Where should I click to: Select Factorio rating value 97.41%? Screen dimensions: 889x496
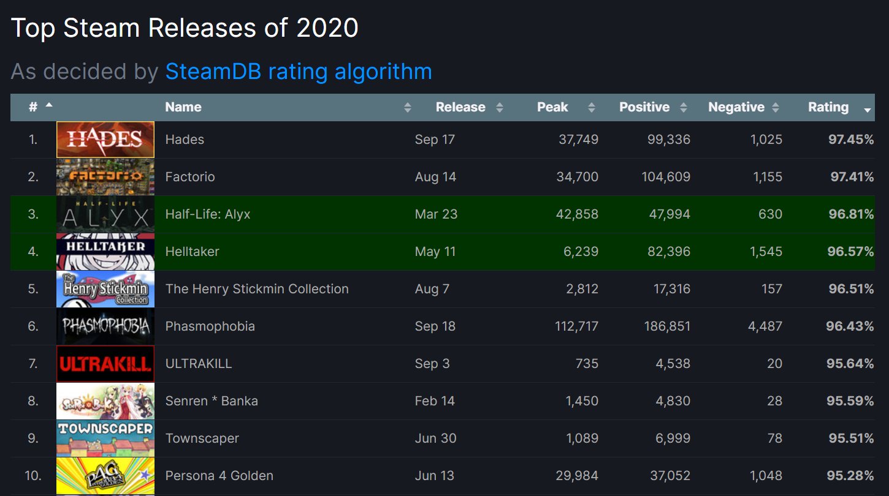coord(851,177)
